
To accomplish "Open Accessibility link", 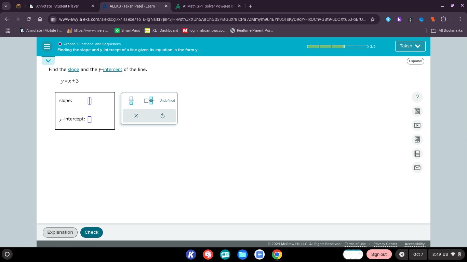I will tap(415, 244).
